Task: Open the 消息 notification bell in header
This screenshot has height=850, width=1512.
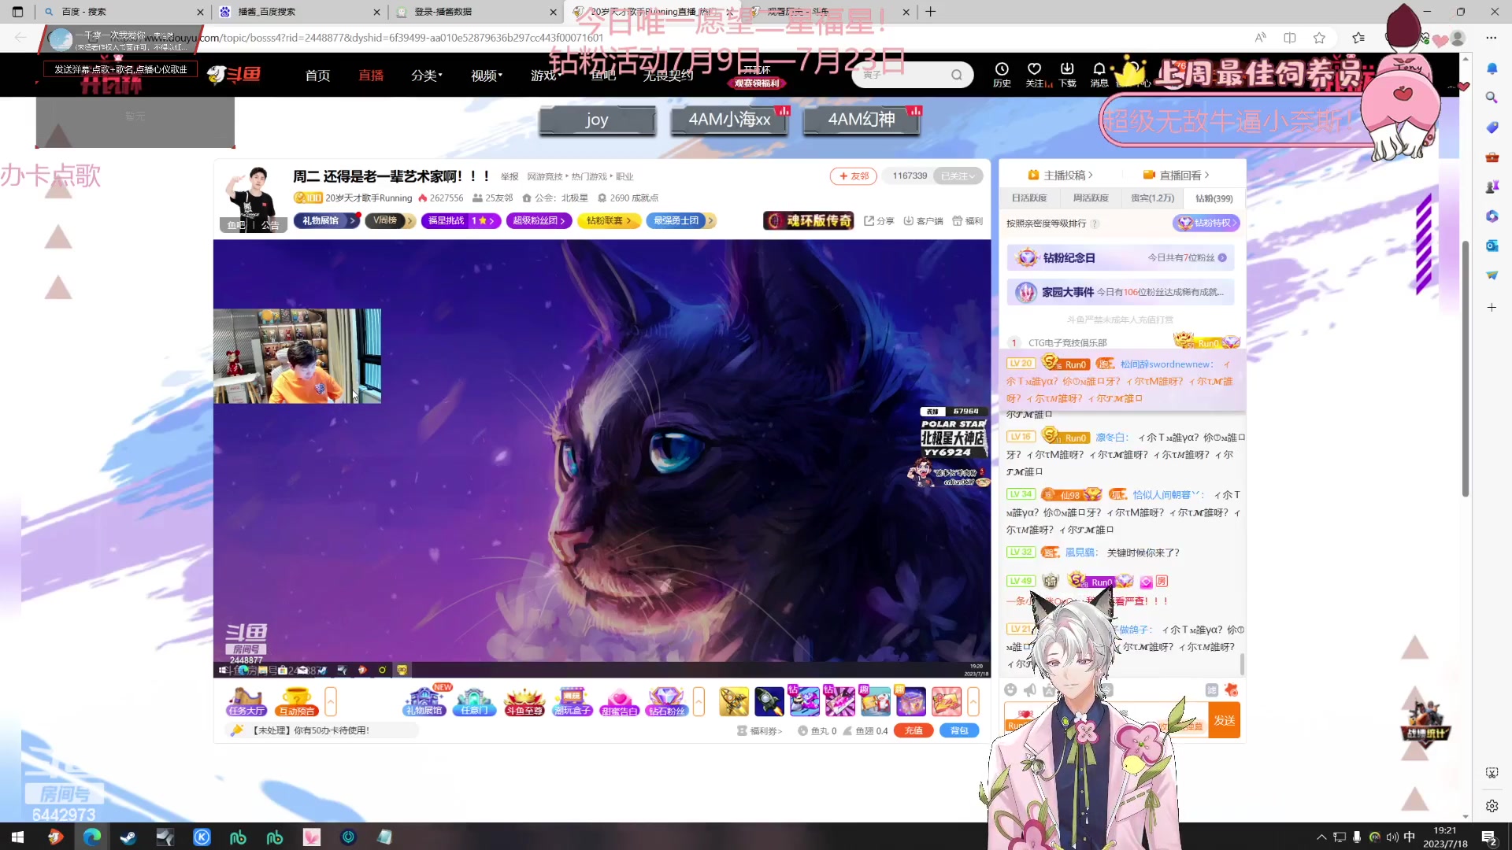Action: tap(1099, 74)
